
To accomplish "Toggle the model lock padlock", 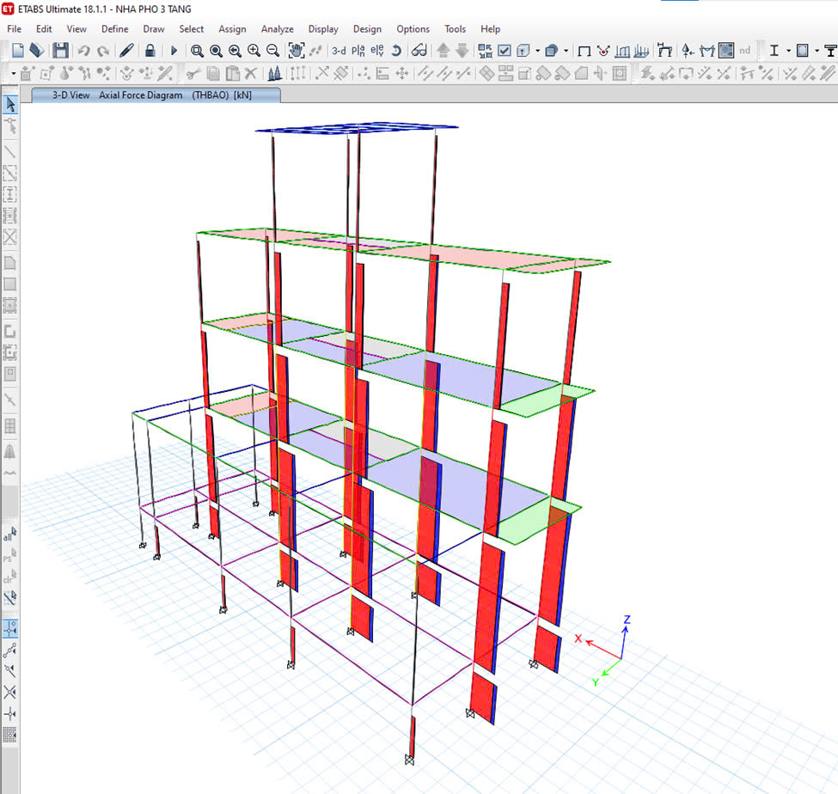I will (150, 50).
